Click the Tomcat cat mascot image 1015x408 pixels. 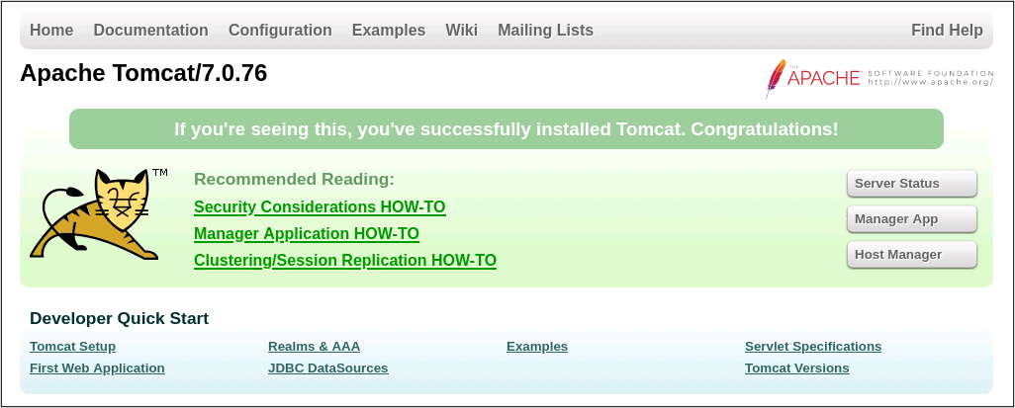(x=95, y=214)
